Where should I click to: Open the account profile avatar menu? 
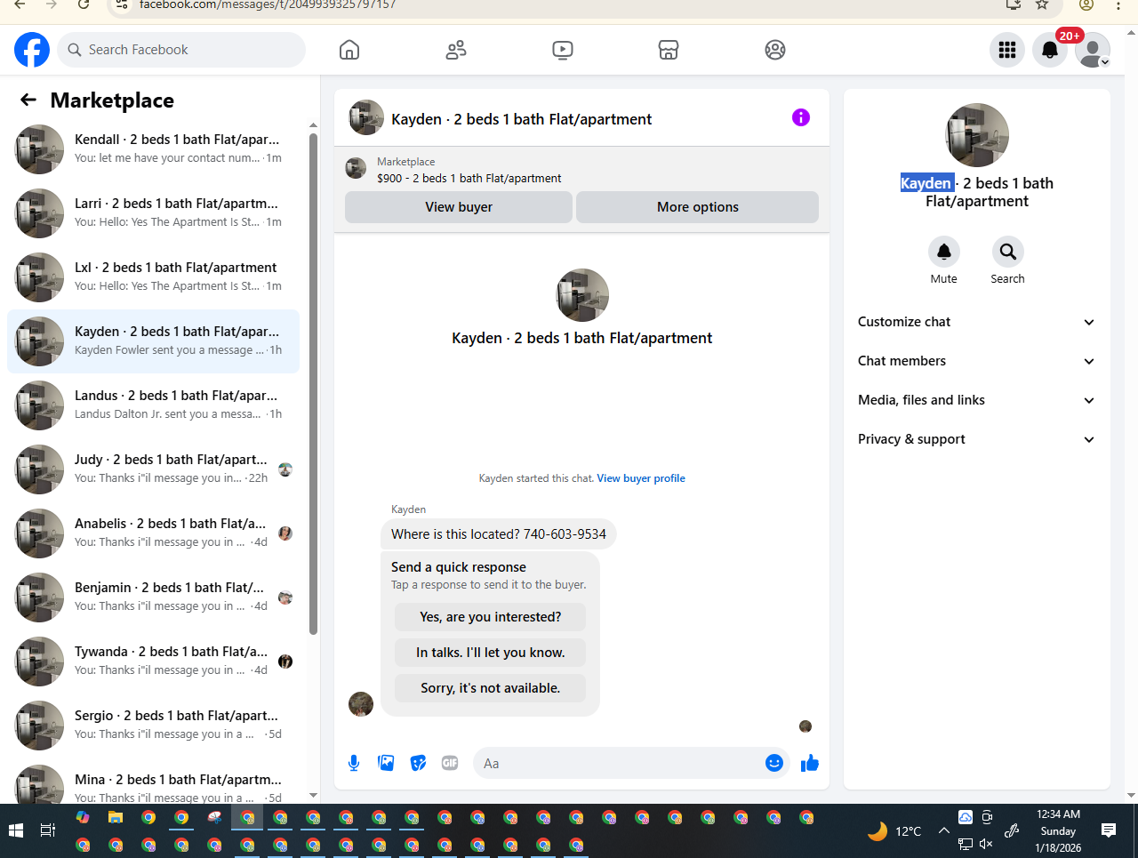pyautogui.click(x=1093, y=50)
